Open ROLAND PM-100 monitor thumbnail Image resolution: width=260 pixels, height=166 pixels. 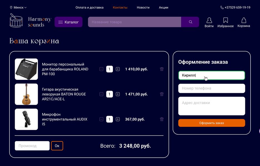coord(26,69)
